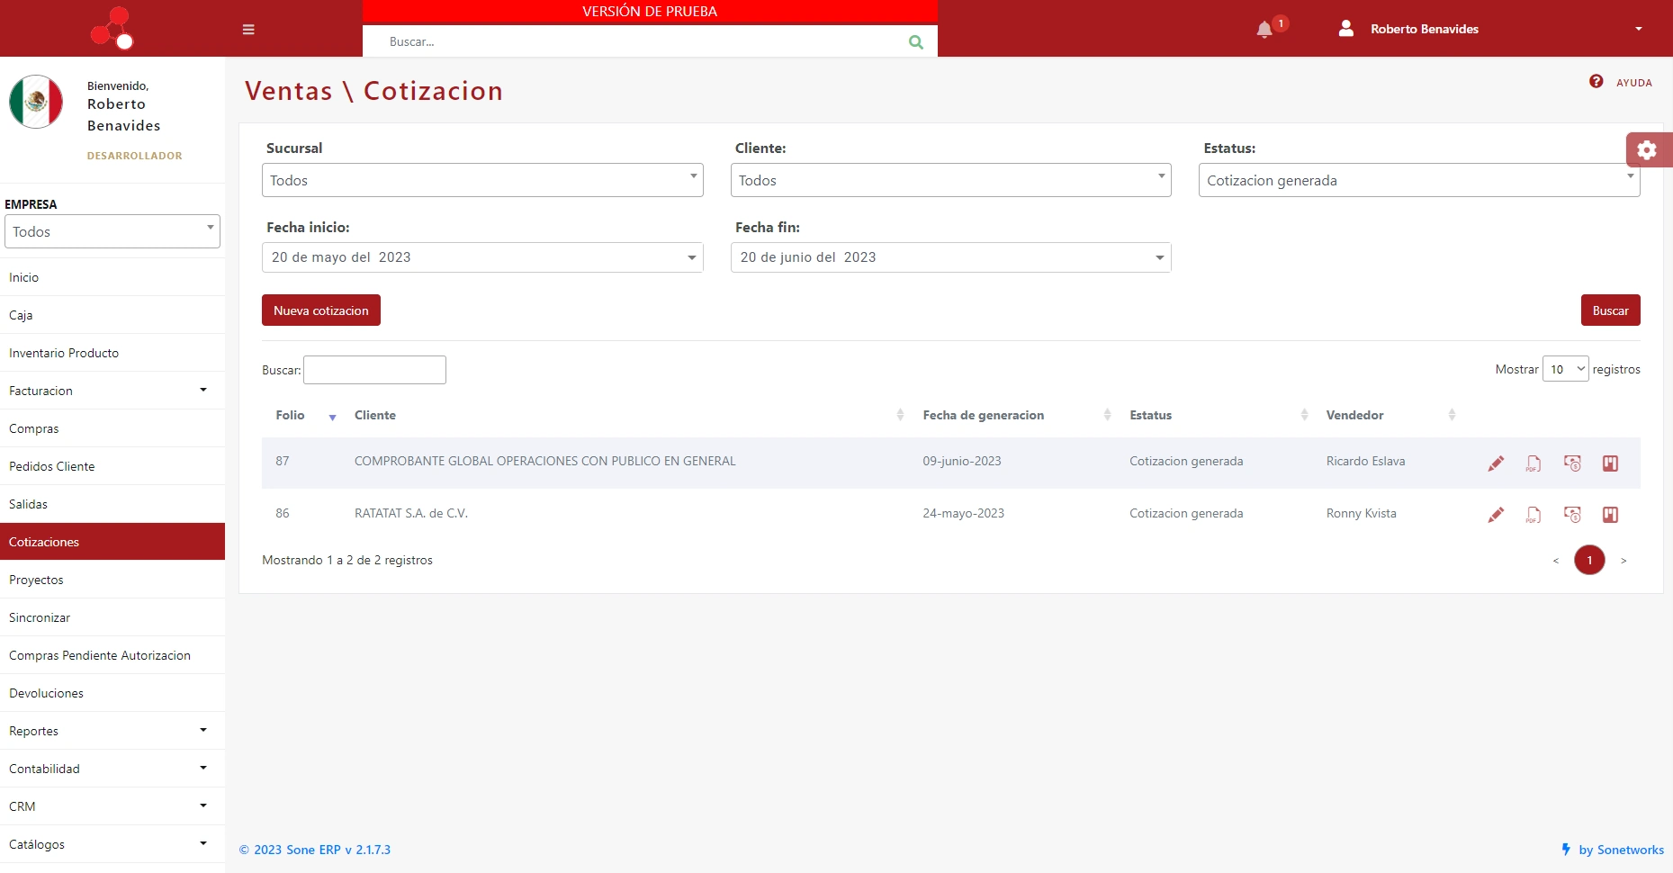Click the by Sonetworks link
The width and height of the screenshot is (1673, 873).
point(1621,850)
